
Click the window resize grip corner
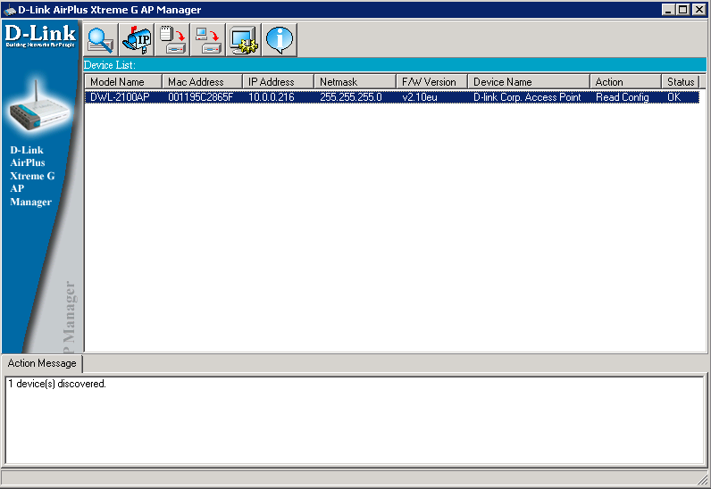703,479
